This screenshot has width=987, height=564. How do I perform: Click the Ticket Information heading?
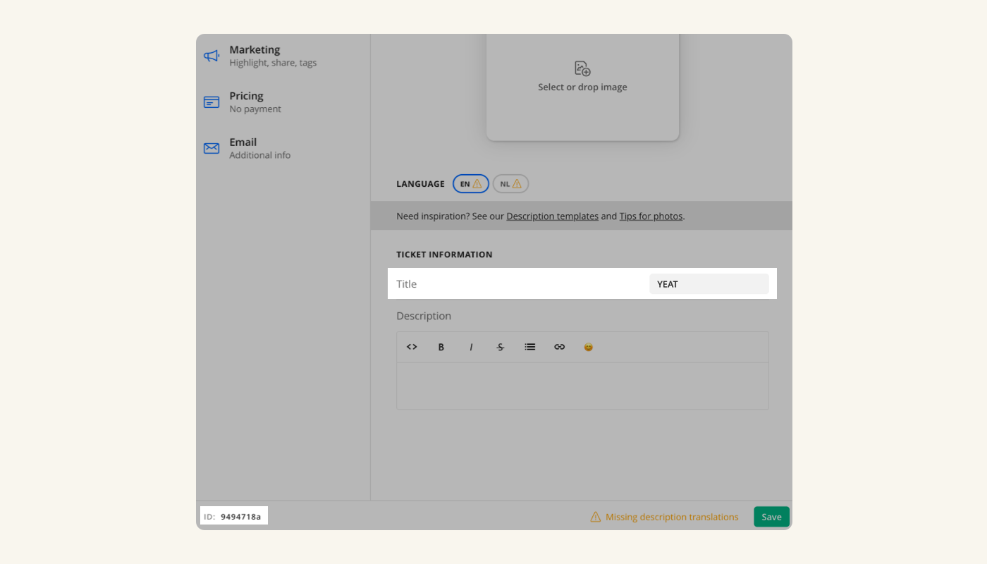pyautogui.click(x=444, y=255)
